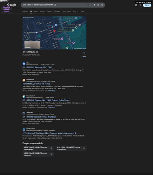The image size is (155, 175).
Task: Click search icon beside 'corona ny us phone'
Action: (x=84, y=148)
